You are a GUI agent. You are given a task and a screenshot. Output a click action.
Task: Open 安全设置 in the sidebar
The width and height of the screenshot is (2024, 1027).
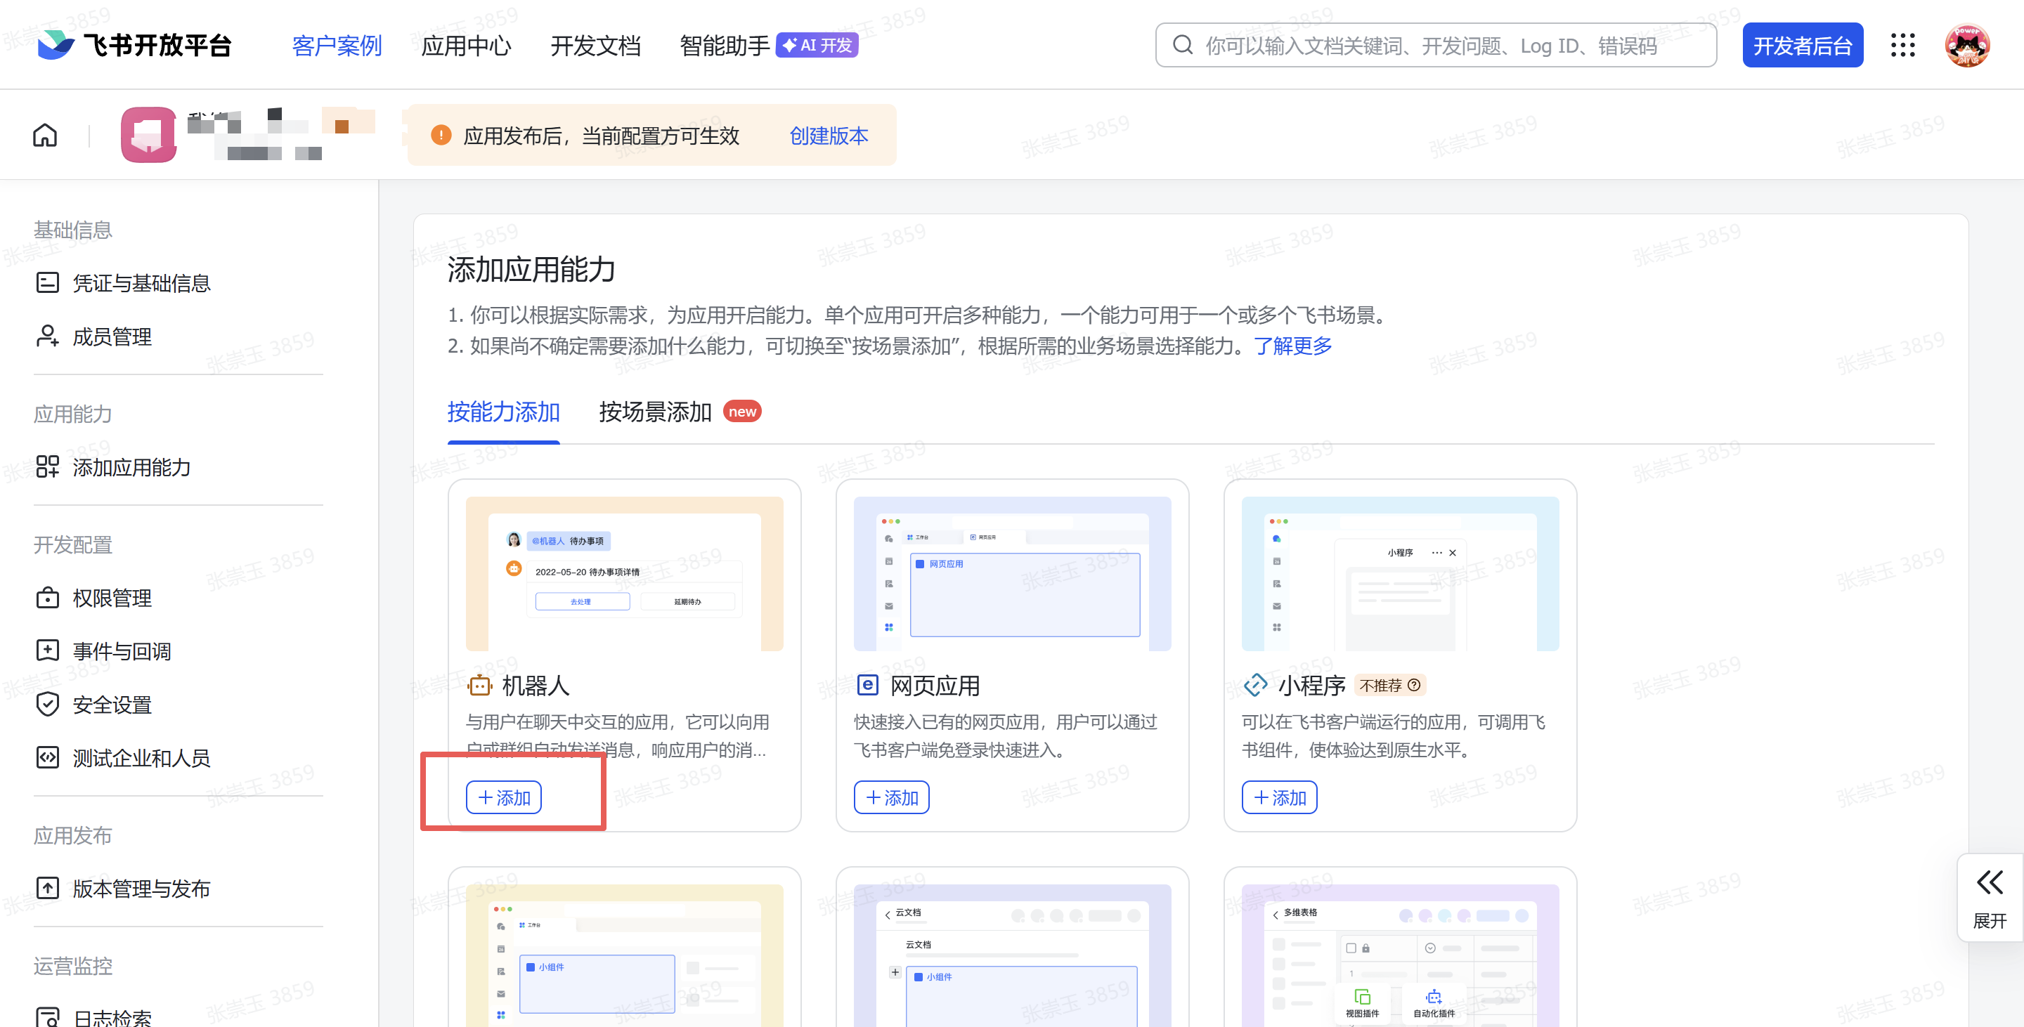pos(112,705)
